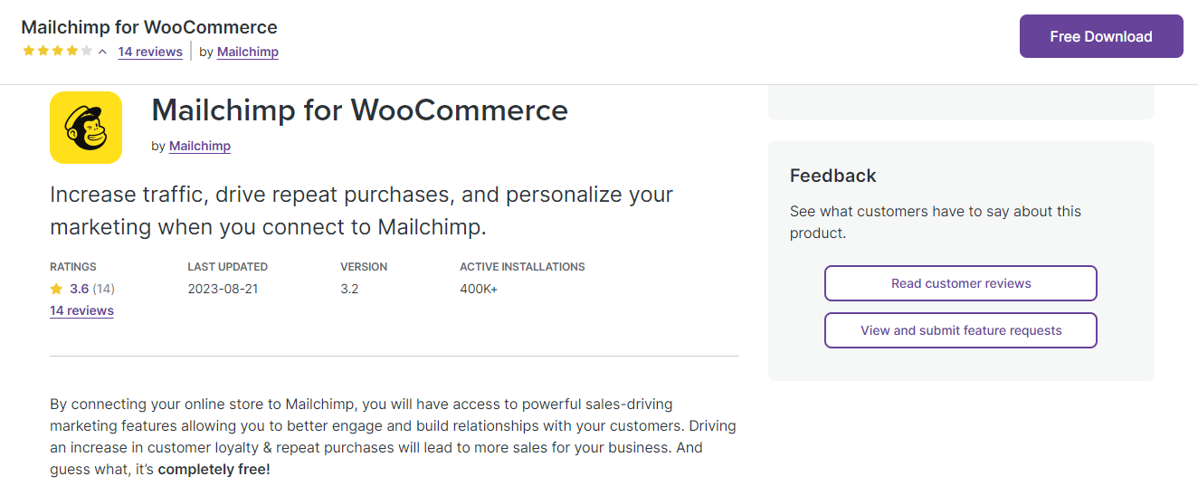Open the Mailchimp author link in top header
The image size is (1198, 486).
248,52
